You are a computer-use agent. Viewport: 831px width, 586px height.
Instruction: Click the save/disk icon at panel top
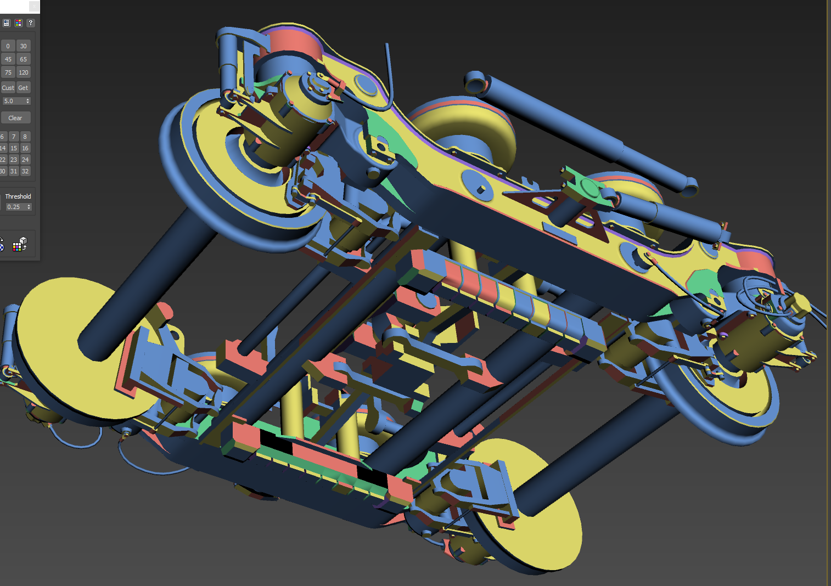coord(6,22)
